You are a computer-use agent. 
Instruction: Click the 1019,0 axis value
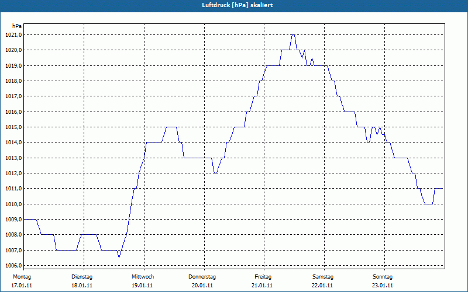click(13, 65)
